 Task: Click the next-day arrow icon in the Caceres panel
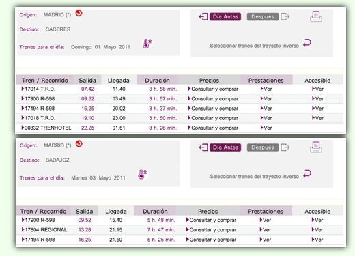click(x=285, y=16)
